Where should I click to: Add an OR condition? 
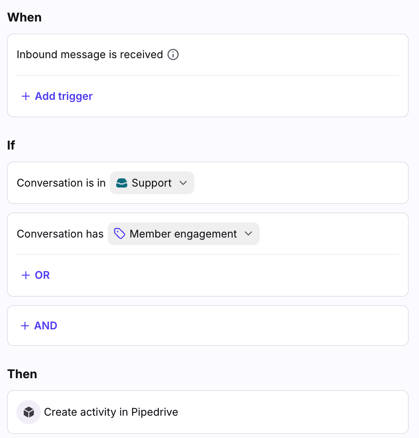point(42,275)
